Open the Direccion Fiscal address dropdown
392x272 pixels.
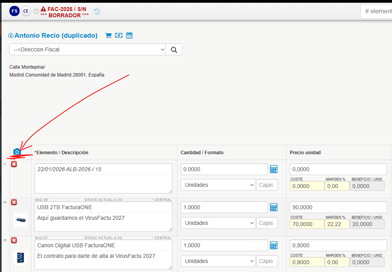tap(87, 49)
